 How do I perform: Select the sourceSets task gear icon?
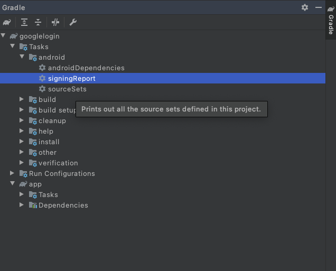pyautogui.click(x=42, y=89)
